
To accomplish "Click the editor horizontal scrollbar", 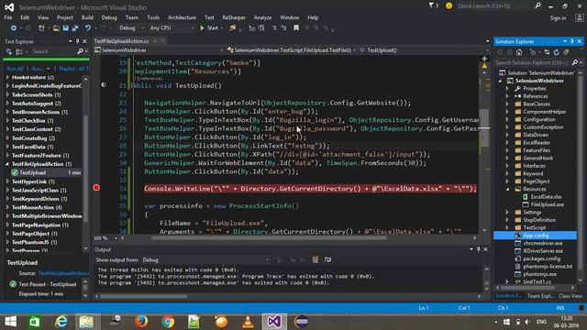I will click(x=269, y=238).
